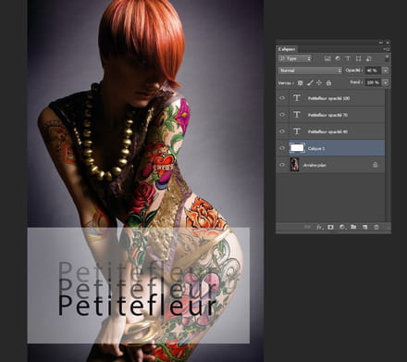
Task: Filter layers by type layers icon
Action: (348, 58)
